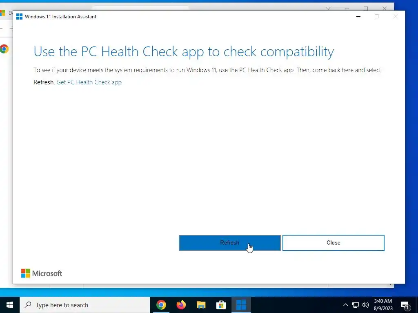418x313 pixels.
Task: Open the Windows Start menu
Action: point(10,305)
